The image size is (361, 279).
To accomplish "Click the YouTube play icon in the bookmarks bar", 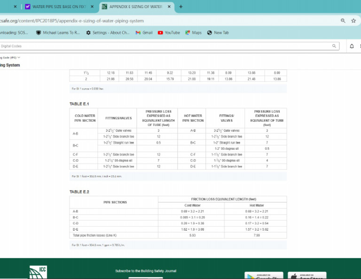I will [x=160, y=33].
